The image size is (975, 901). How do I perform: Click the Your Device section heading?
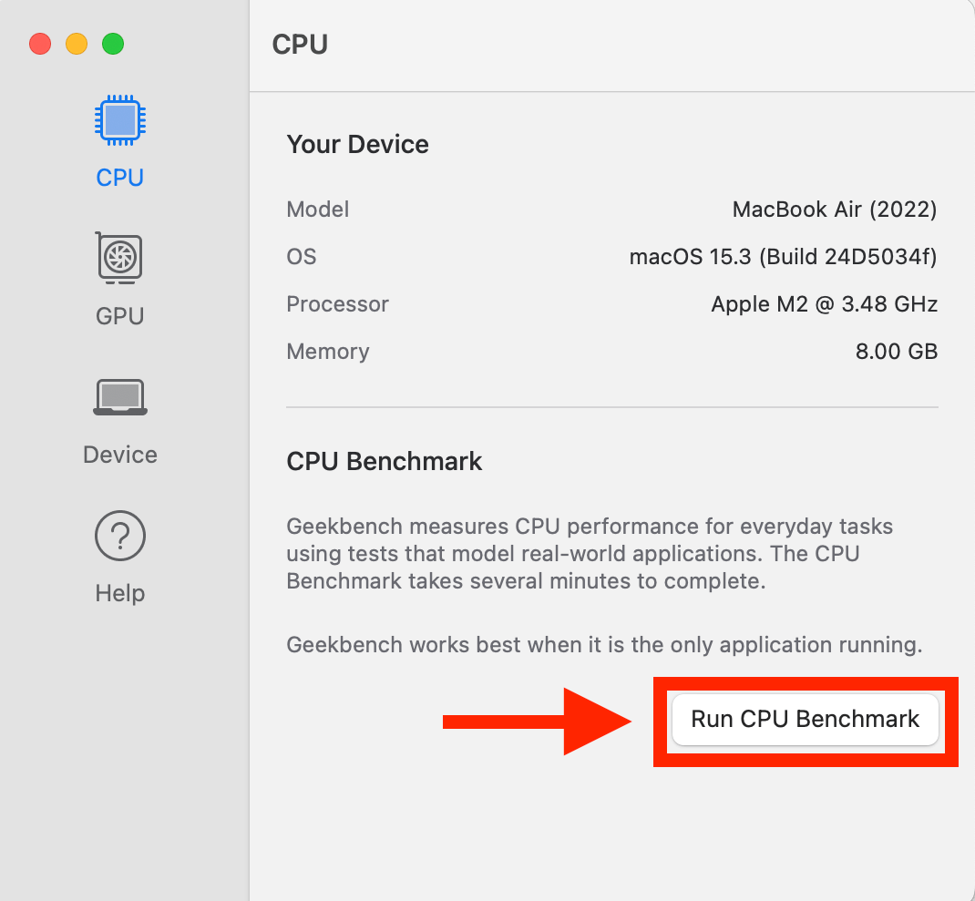[x=357, y=144]
